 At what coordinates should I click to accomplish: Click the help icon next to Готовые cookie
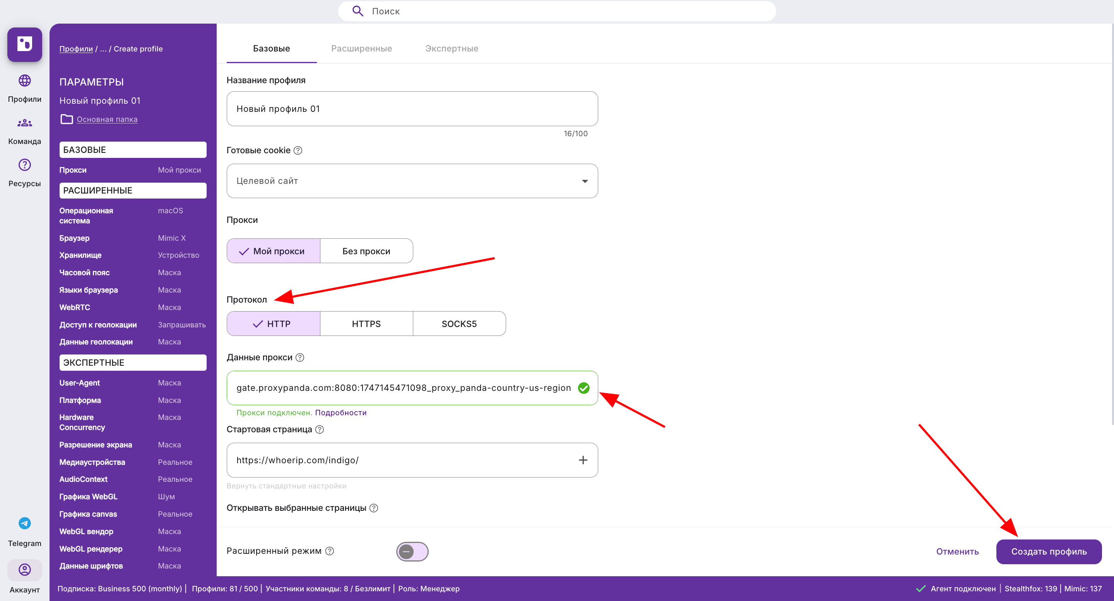298,151
